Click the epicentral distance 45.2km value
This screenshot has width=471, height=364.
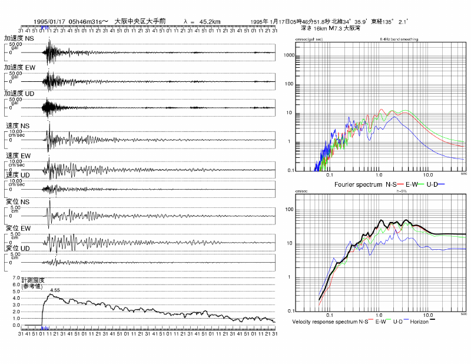(x=210, y=22)
